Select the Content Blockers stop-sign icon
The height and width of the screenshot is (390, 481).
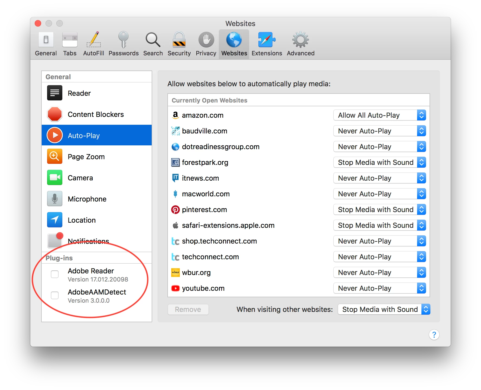point(55,114)
